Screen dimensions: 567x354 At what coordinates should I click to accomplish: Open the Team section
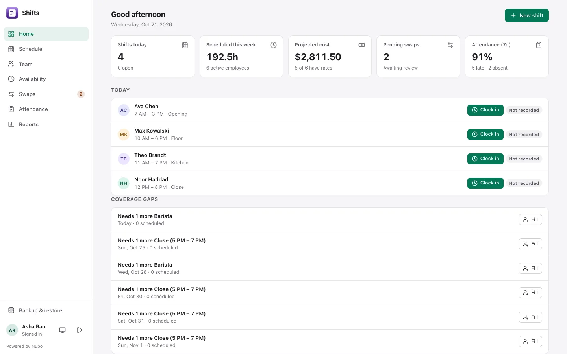pos(46,64)
